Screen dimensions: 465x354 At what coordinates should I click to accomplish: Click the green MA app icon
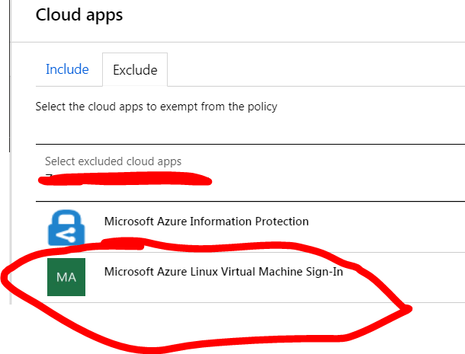(x=66, y=277)
